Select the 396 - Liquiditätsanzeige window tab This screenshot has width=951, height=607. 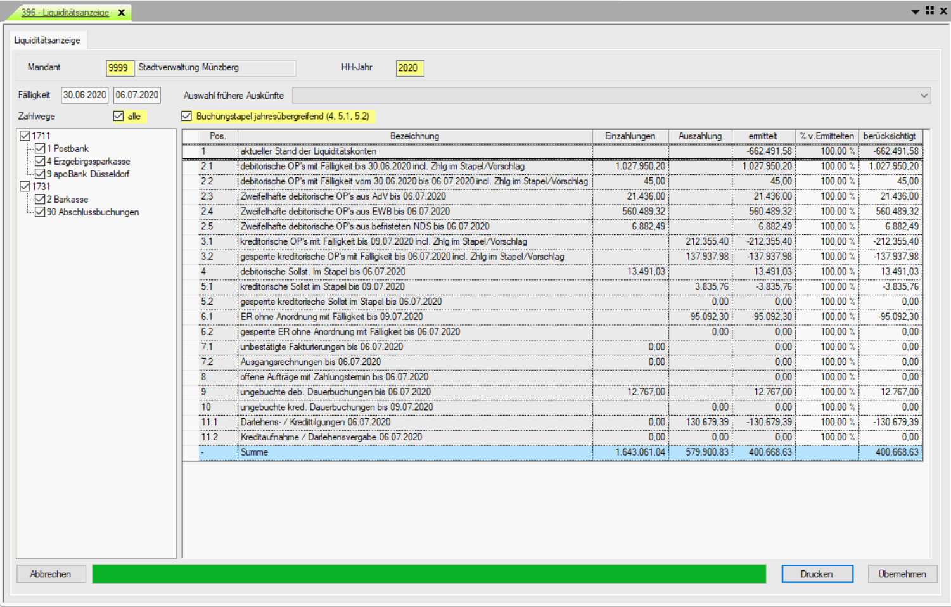tap(65, 13)
